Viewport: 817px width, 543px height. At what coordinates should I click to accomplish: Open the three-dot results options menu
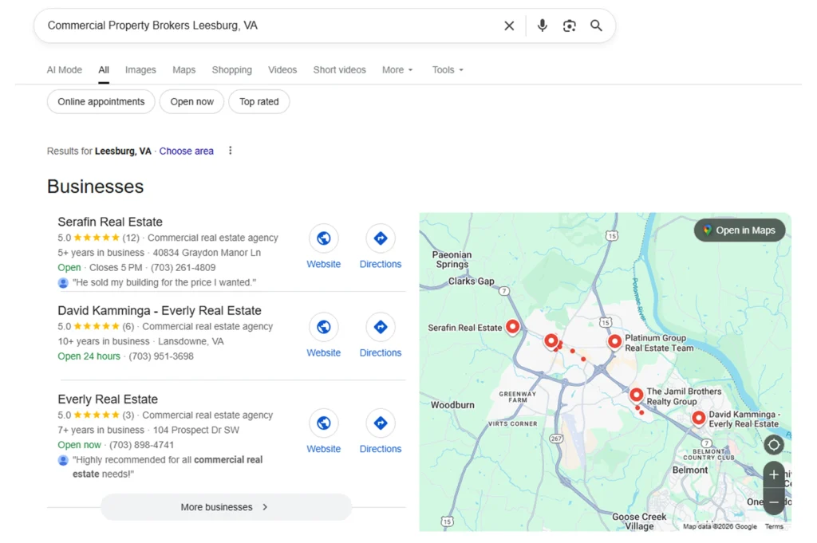231,151
